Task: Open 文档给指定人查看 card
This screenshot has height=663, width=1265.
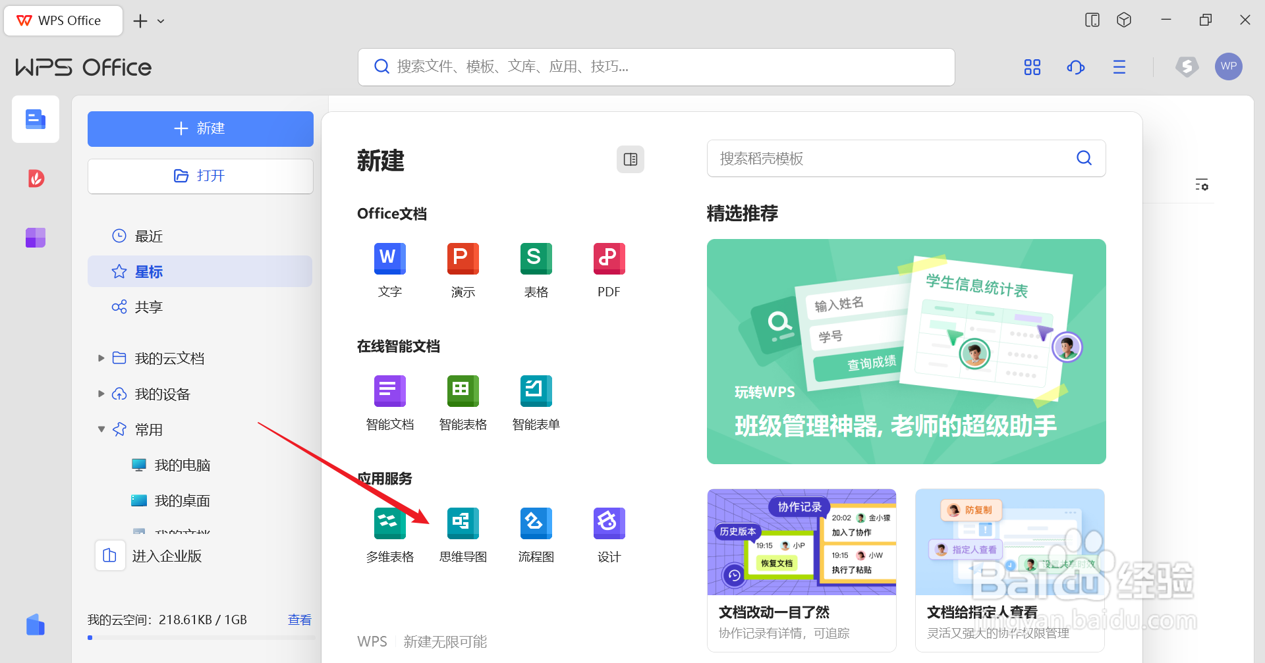Action: pos(1010,570)
